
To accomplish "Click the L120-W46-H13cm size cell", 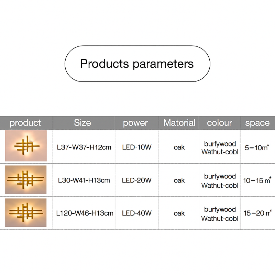I will 85,213.
